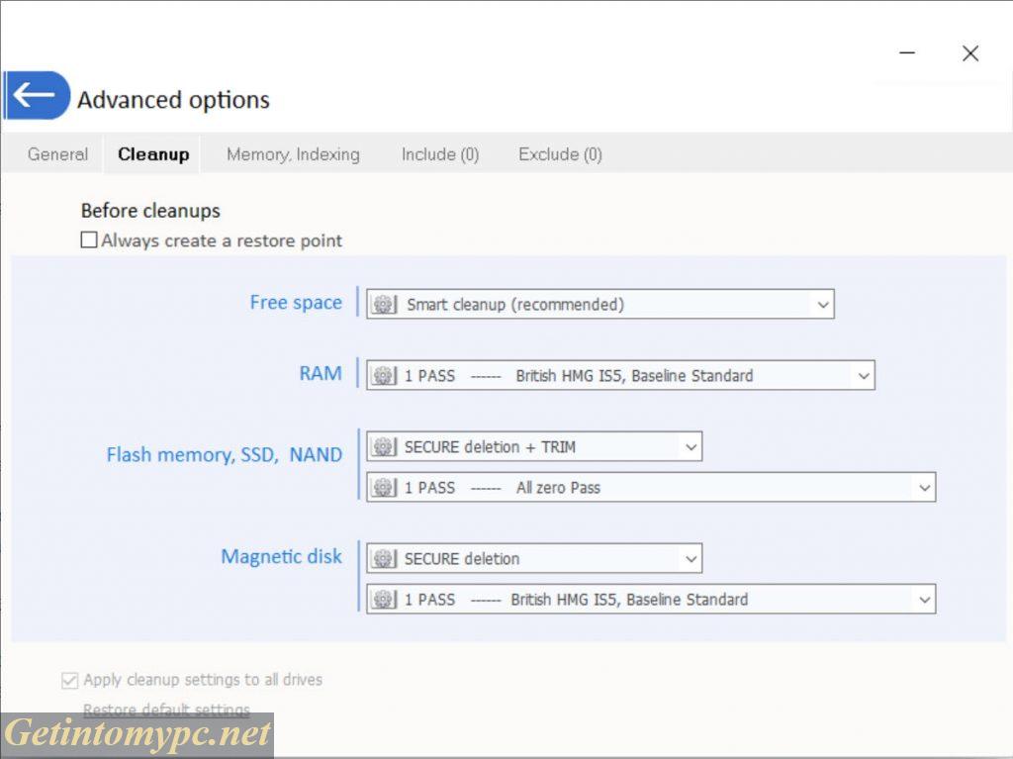This screenshot has height=759, width=1013.
Task: Toggle Apply cleanup settings to all drives
Action: [70, 680]
